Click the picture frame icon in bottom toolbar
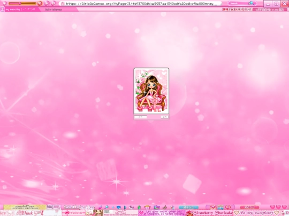Viewport: 289px width, 216px height. 157,207
